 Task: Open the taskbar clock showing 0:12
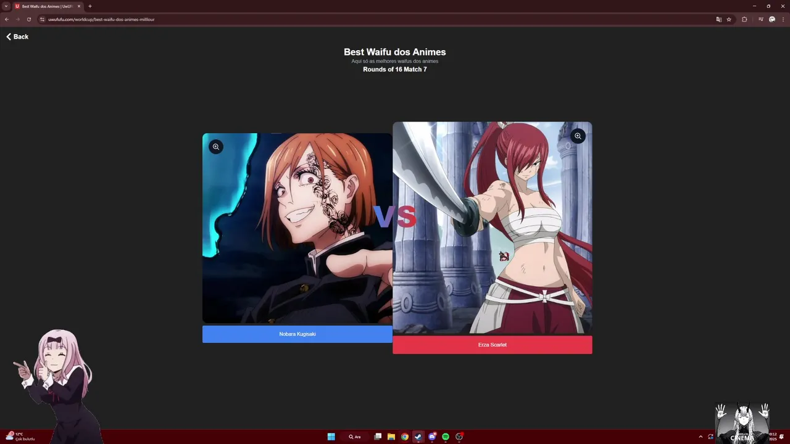[x=773, y=437]
